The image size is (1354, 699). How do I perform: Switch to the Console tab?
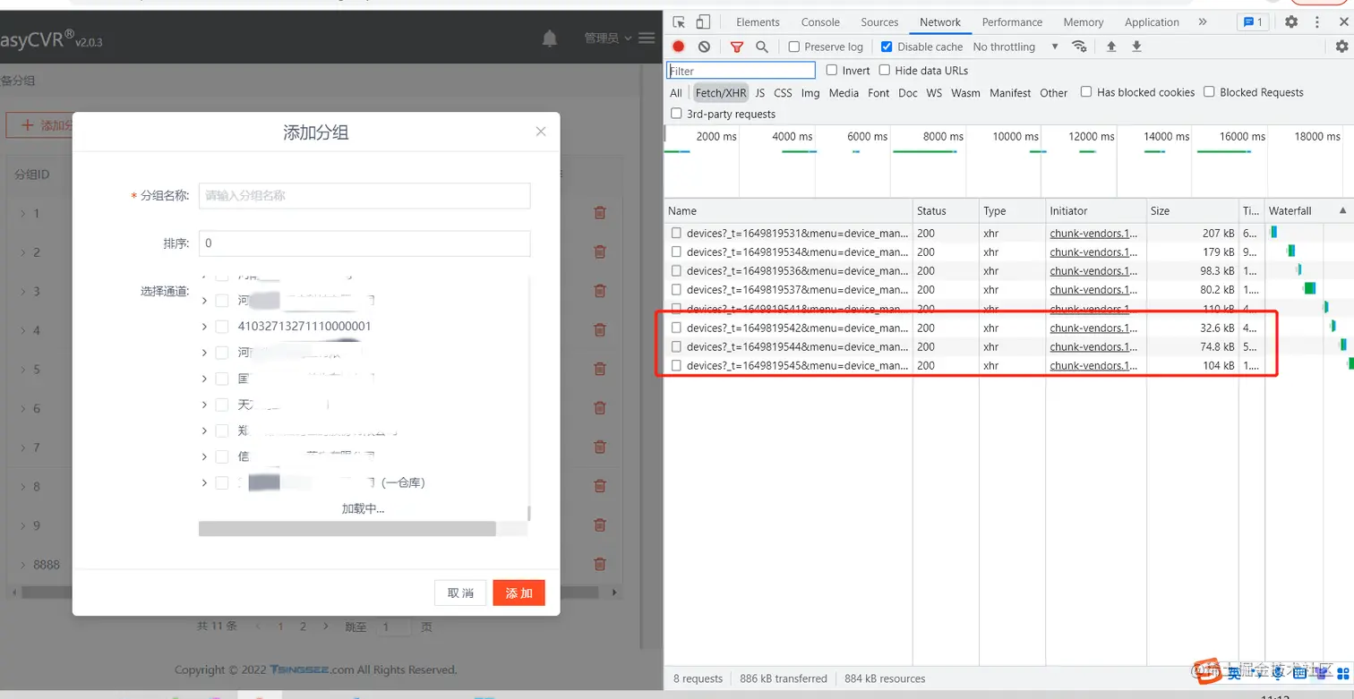820,22
